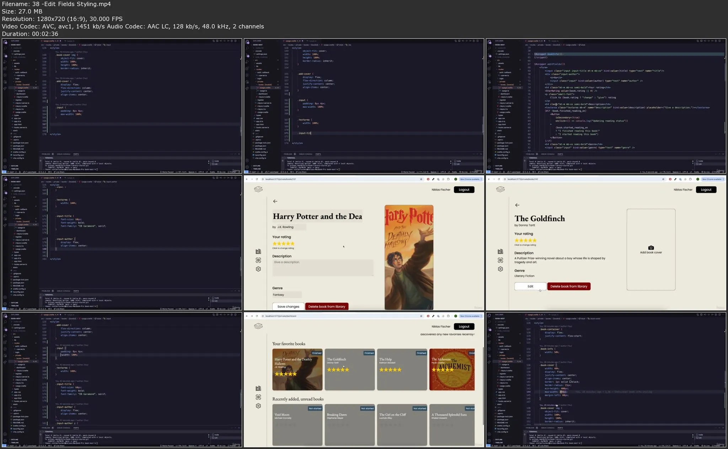
Task: Open New Chrome available menu on dashboard page
Action: [471, 316]
